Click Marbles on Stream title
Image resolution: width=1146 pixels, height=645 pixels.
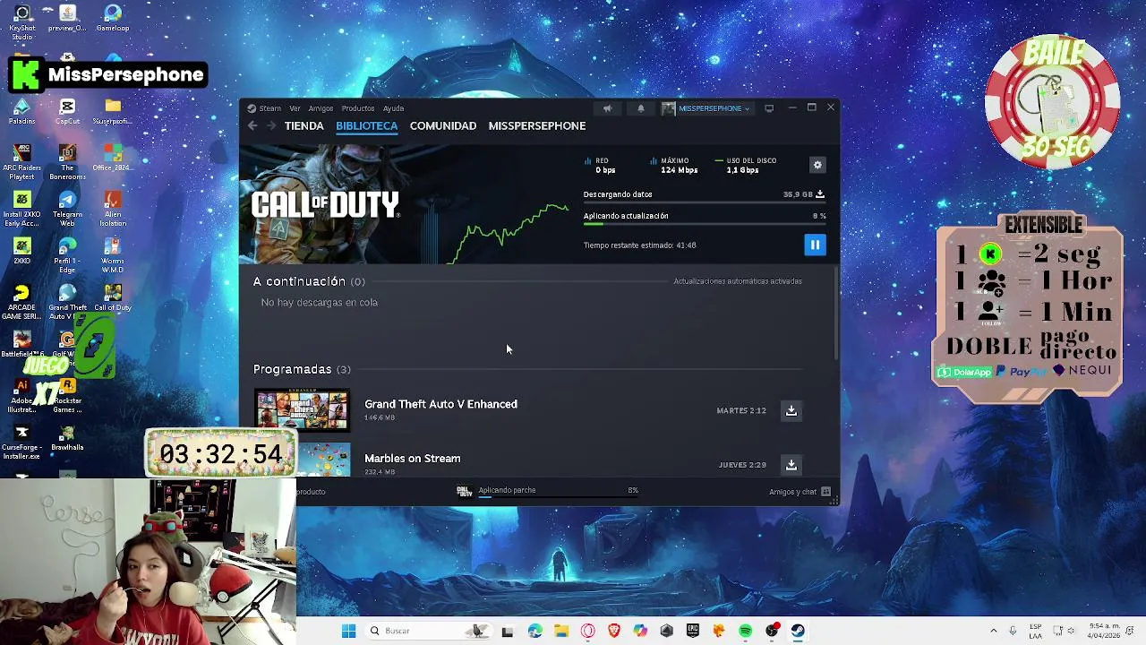(413, 459)
